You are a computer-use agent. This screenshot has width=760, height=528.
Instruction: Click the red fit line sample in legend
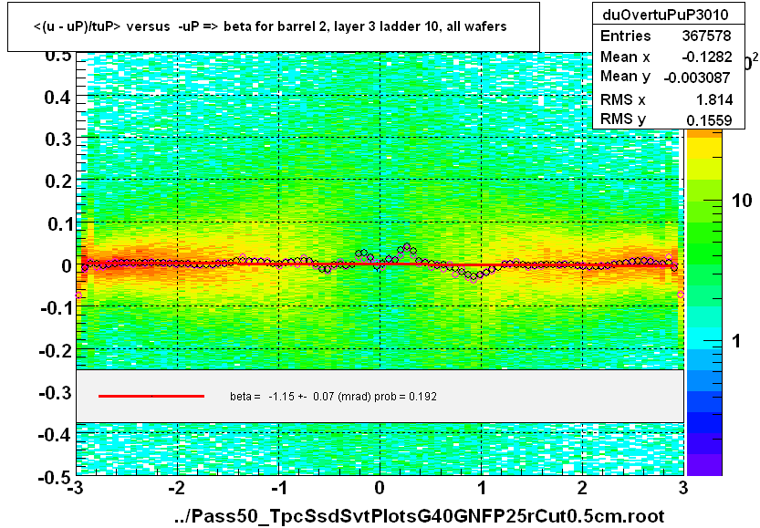click(x=151, y=397)
